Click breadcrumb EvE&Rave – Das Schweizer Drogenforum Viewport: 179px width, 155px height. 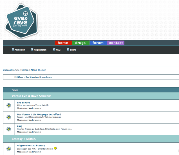(x=33, y=77)
